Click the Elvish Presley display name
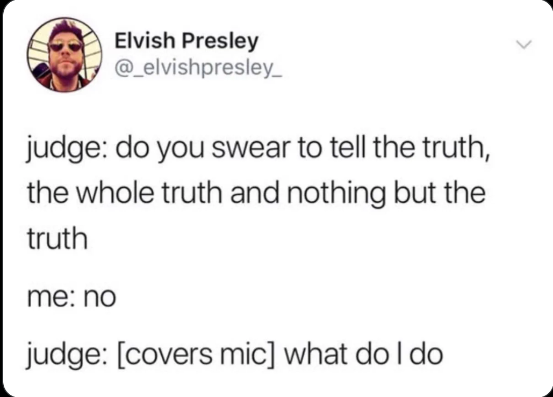Screen dimensions: 553x397 (x=186, y=41)
